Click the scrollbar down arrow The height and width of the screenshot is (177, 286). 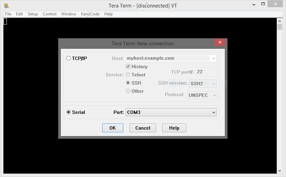click(x=280, y=171)
